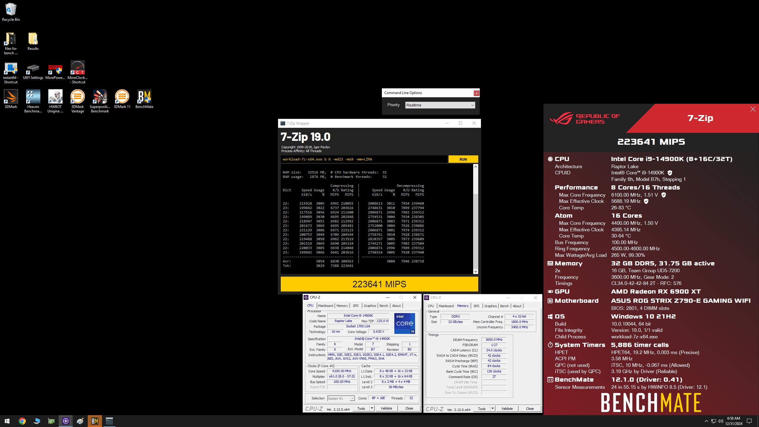Image resolution: width=759 pixels, height=427 pixels.
Task: Launch Superposition Benchmark desktop icon
Action: (100, 101)
